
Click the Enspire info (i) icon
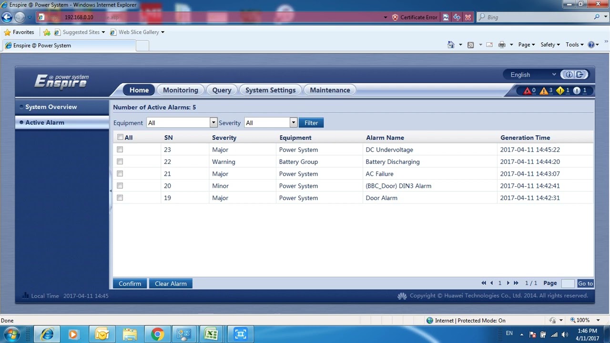point(569,74)
